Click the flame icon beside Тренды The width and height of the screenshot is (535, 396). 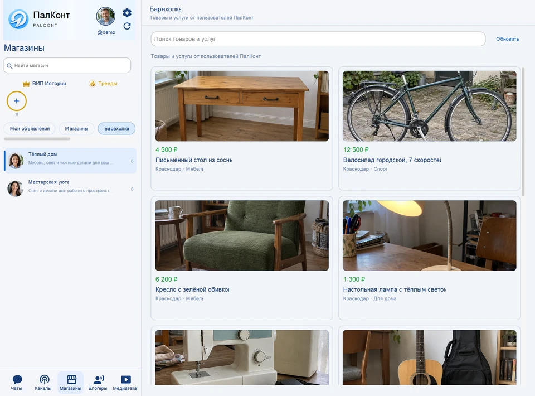[x=93, y=83]
